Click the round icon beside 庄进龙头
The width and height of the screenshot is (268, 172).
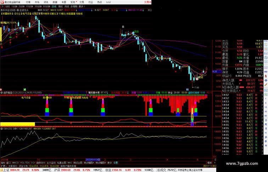coord(18,10)
